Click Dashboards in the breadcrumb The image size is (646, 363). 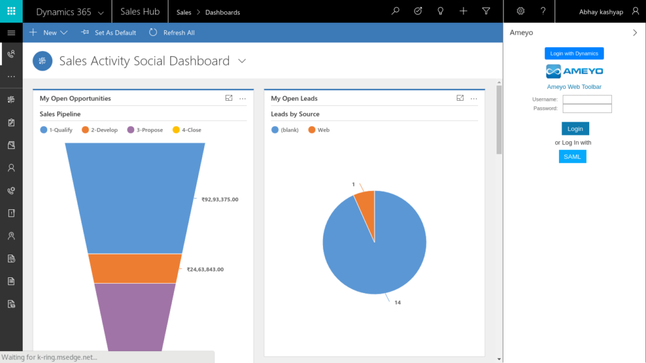pyautogui.click(x=223, y=13)
